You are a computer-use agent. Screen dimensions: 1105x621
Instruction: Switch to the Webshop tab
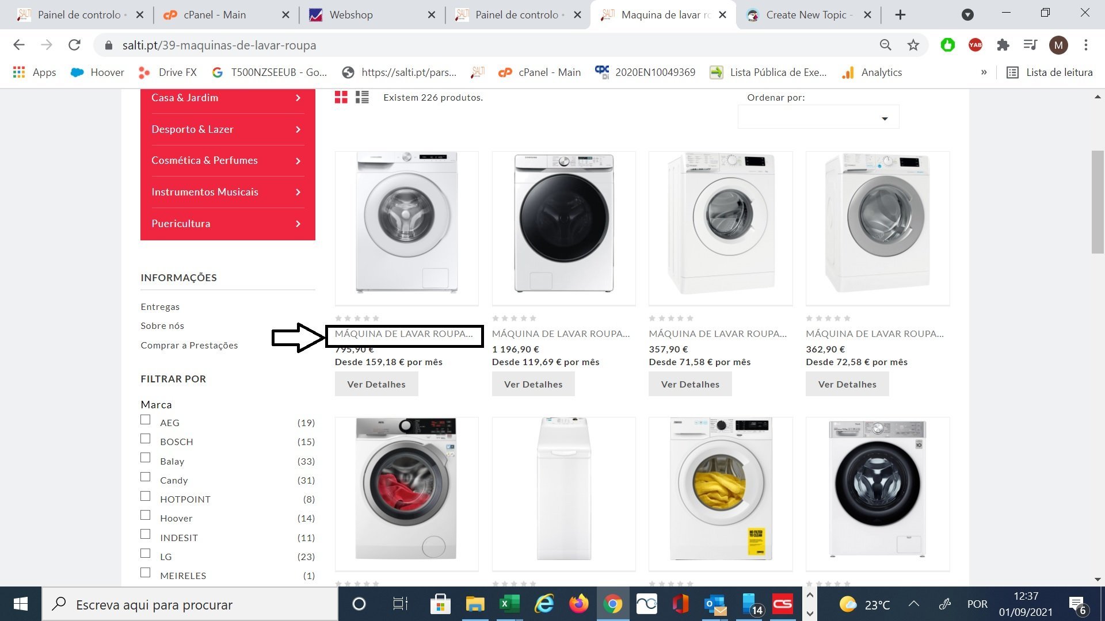[351, 15]
